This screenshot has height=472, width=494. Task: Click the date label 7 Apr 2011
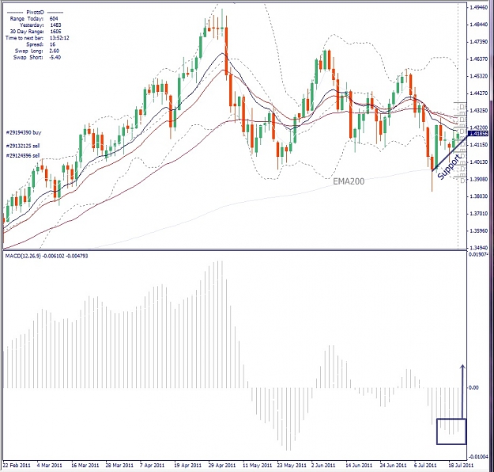click(153, 466)
